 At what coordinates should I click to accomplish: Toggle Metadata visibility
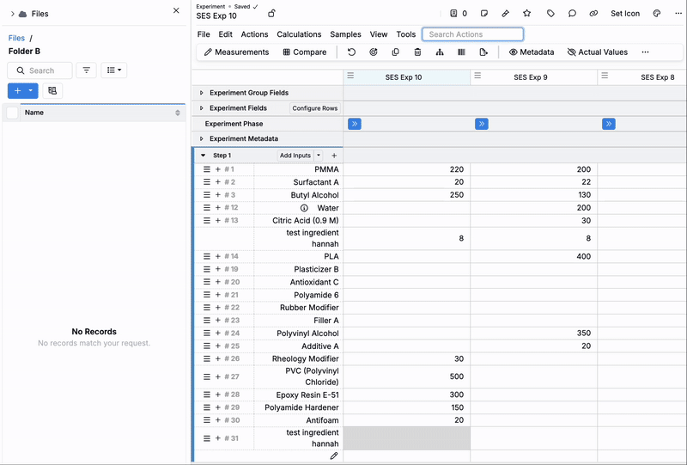click(x=531, y=52)
